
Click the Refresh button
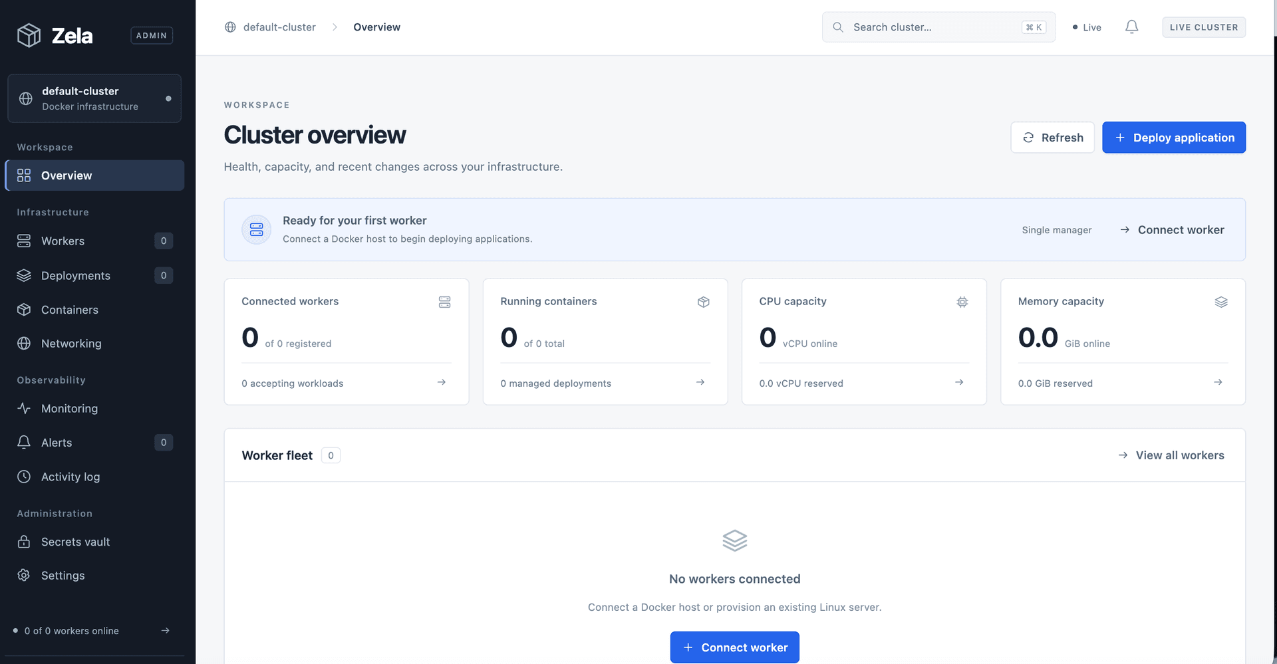[x=1052, y=138]
